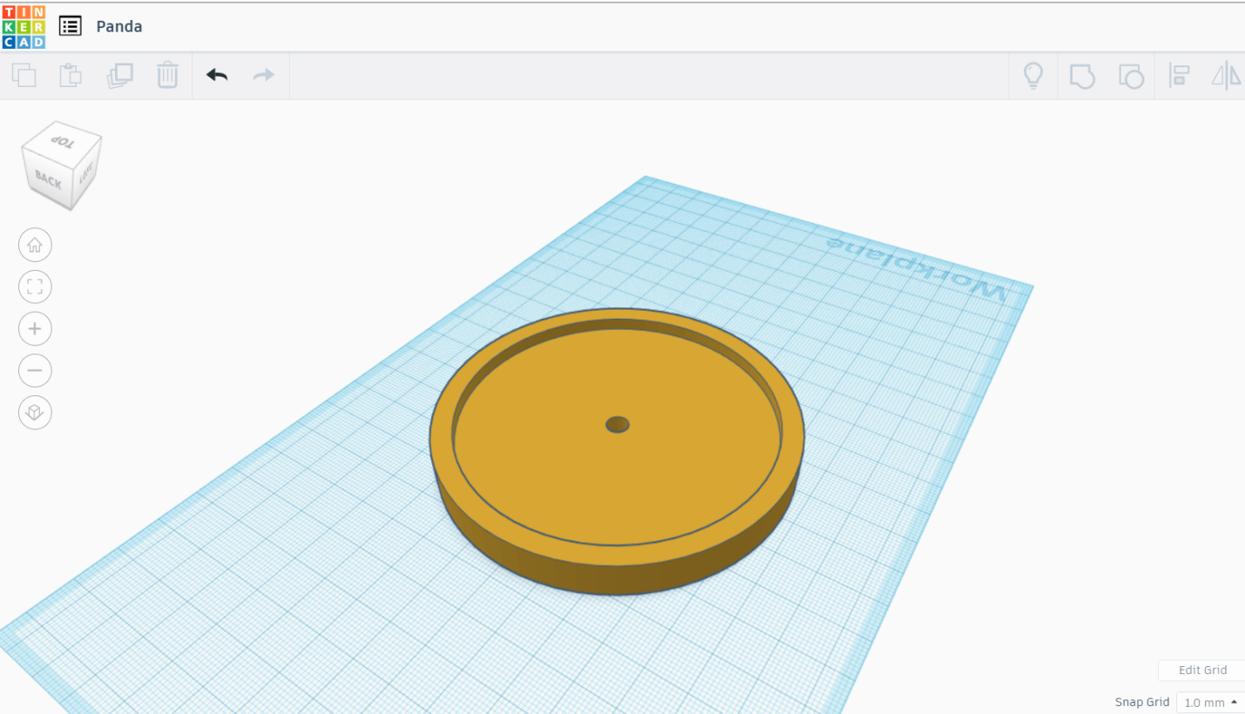Click the Panda design name
Image resolution: width=1245 pixels, height=714 pixels.
click(x=119, y=26)
